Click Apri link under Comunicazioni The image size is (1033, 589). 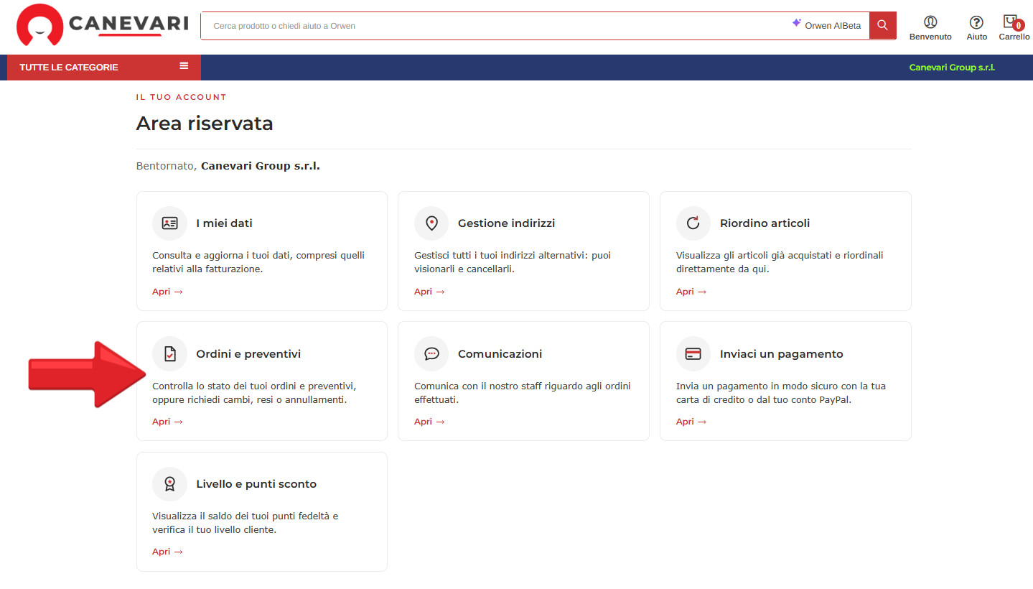pyautogui.click(x=429, y=422)
